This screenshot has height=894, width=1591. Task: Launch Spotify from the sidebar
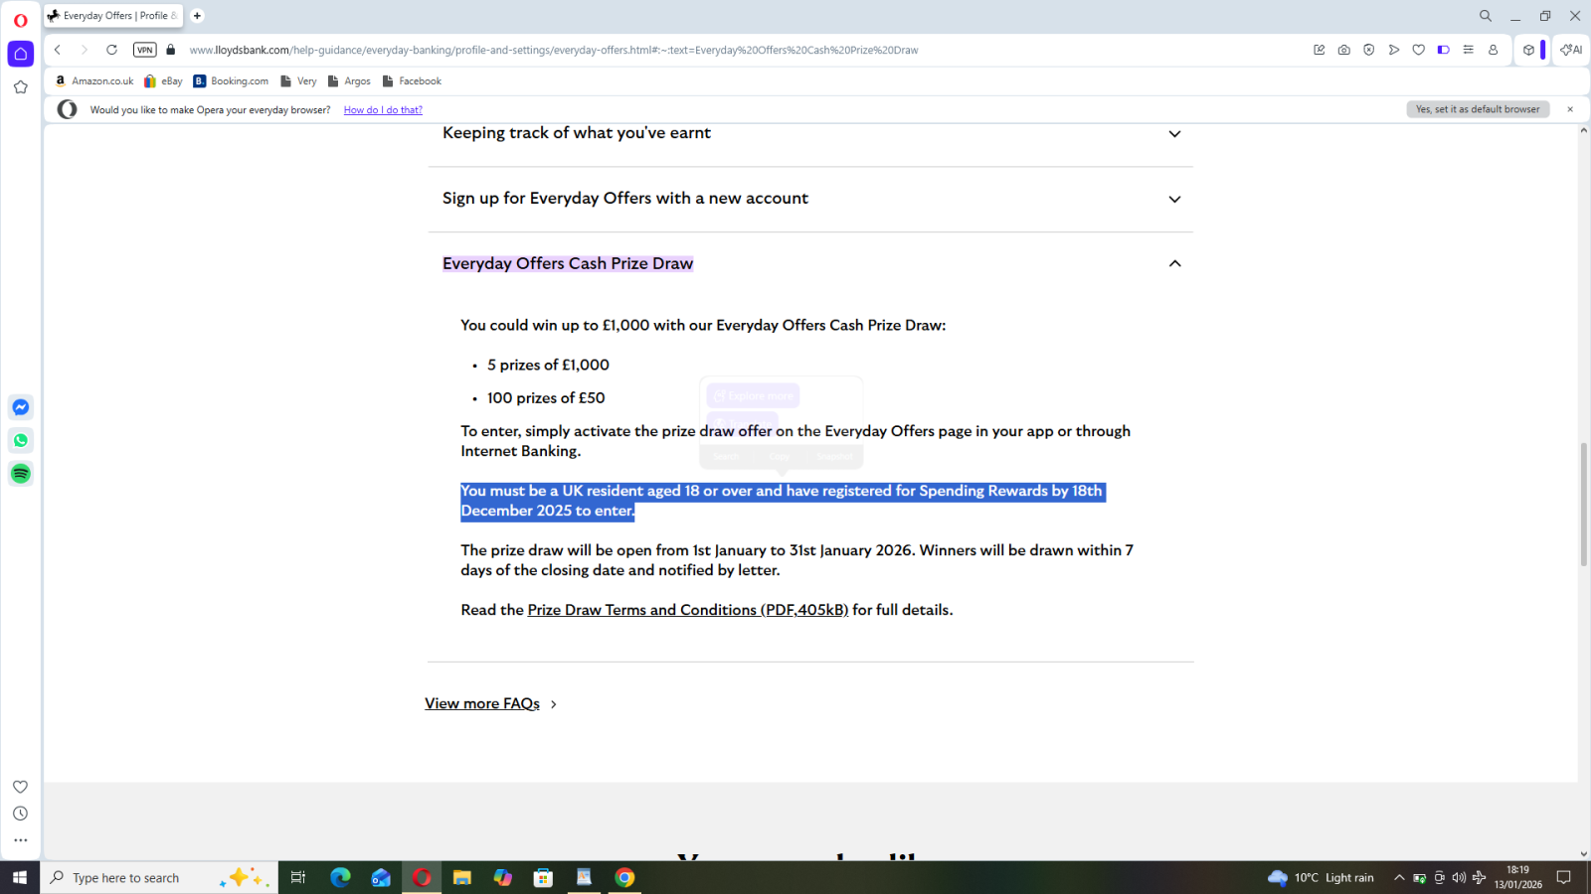20,474
